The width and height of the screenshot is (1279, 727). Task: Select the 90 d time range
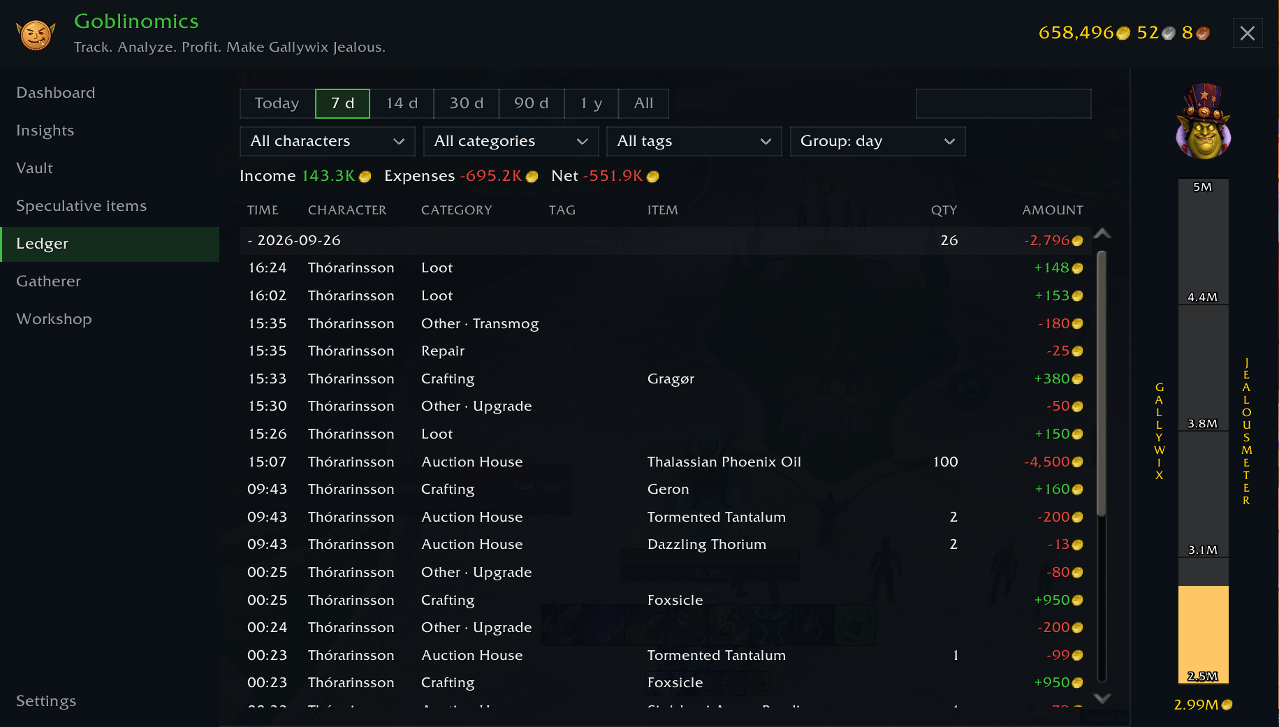[531, 103]
